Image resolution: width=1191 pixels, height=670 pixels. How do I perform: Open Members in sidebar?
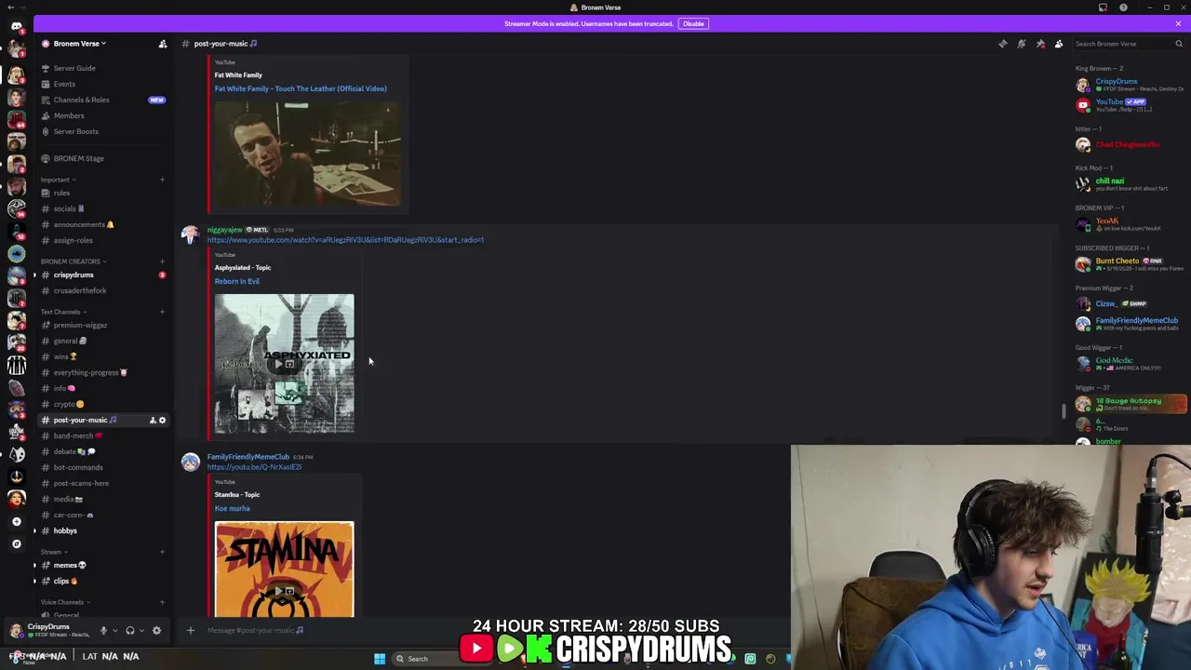(69, 115)
